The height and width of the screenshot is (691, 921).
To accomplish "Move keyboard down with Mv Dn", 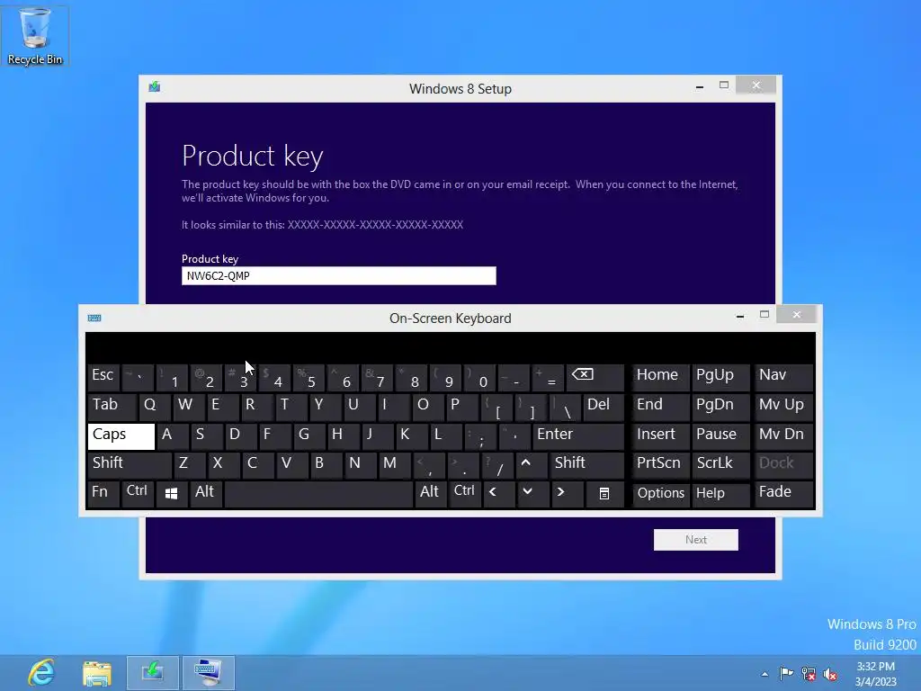I will click(783, 436).
